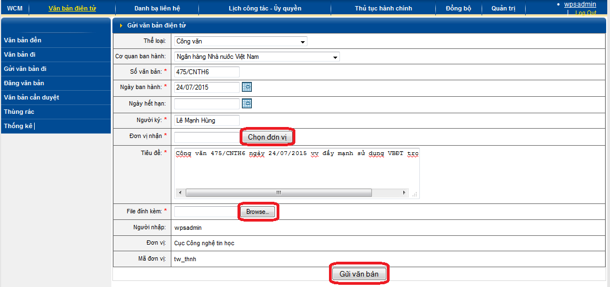Open Văn bản đến in sidebar
Image resolution: width=610 pixels, height=287 pixels.
[23, 40]
